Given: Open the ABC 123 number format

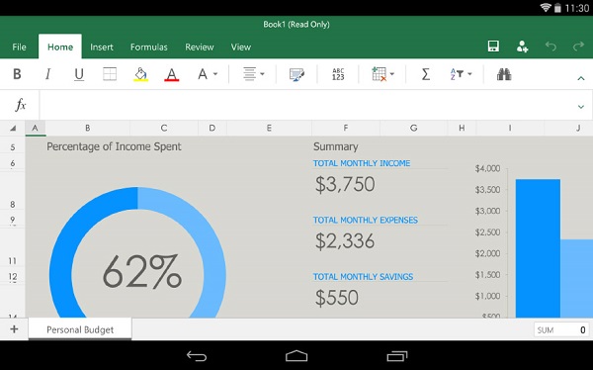Looking at the screenshot, I should 338,74.
